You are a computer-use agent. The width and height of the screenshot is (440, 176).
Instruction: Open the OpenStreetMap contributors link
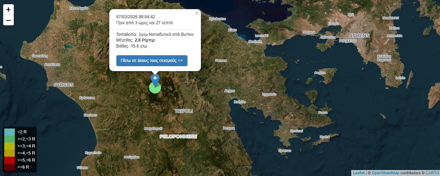pyautogui.click(x=385, y=173)
